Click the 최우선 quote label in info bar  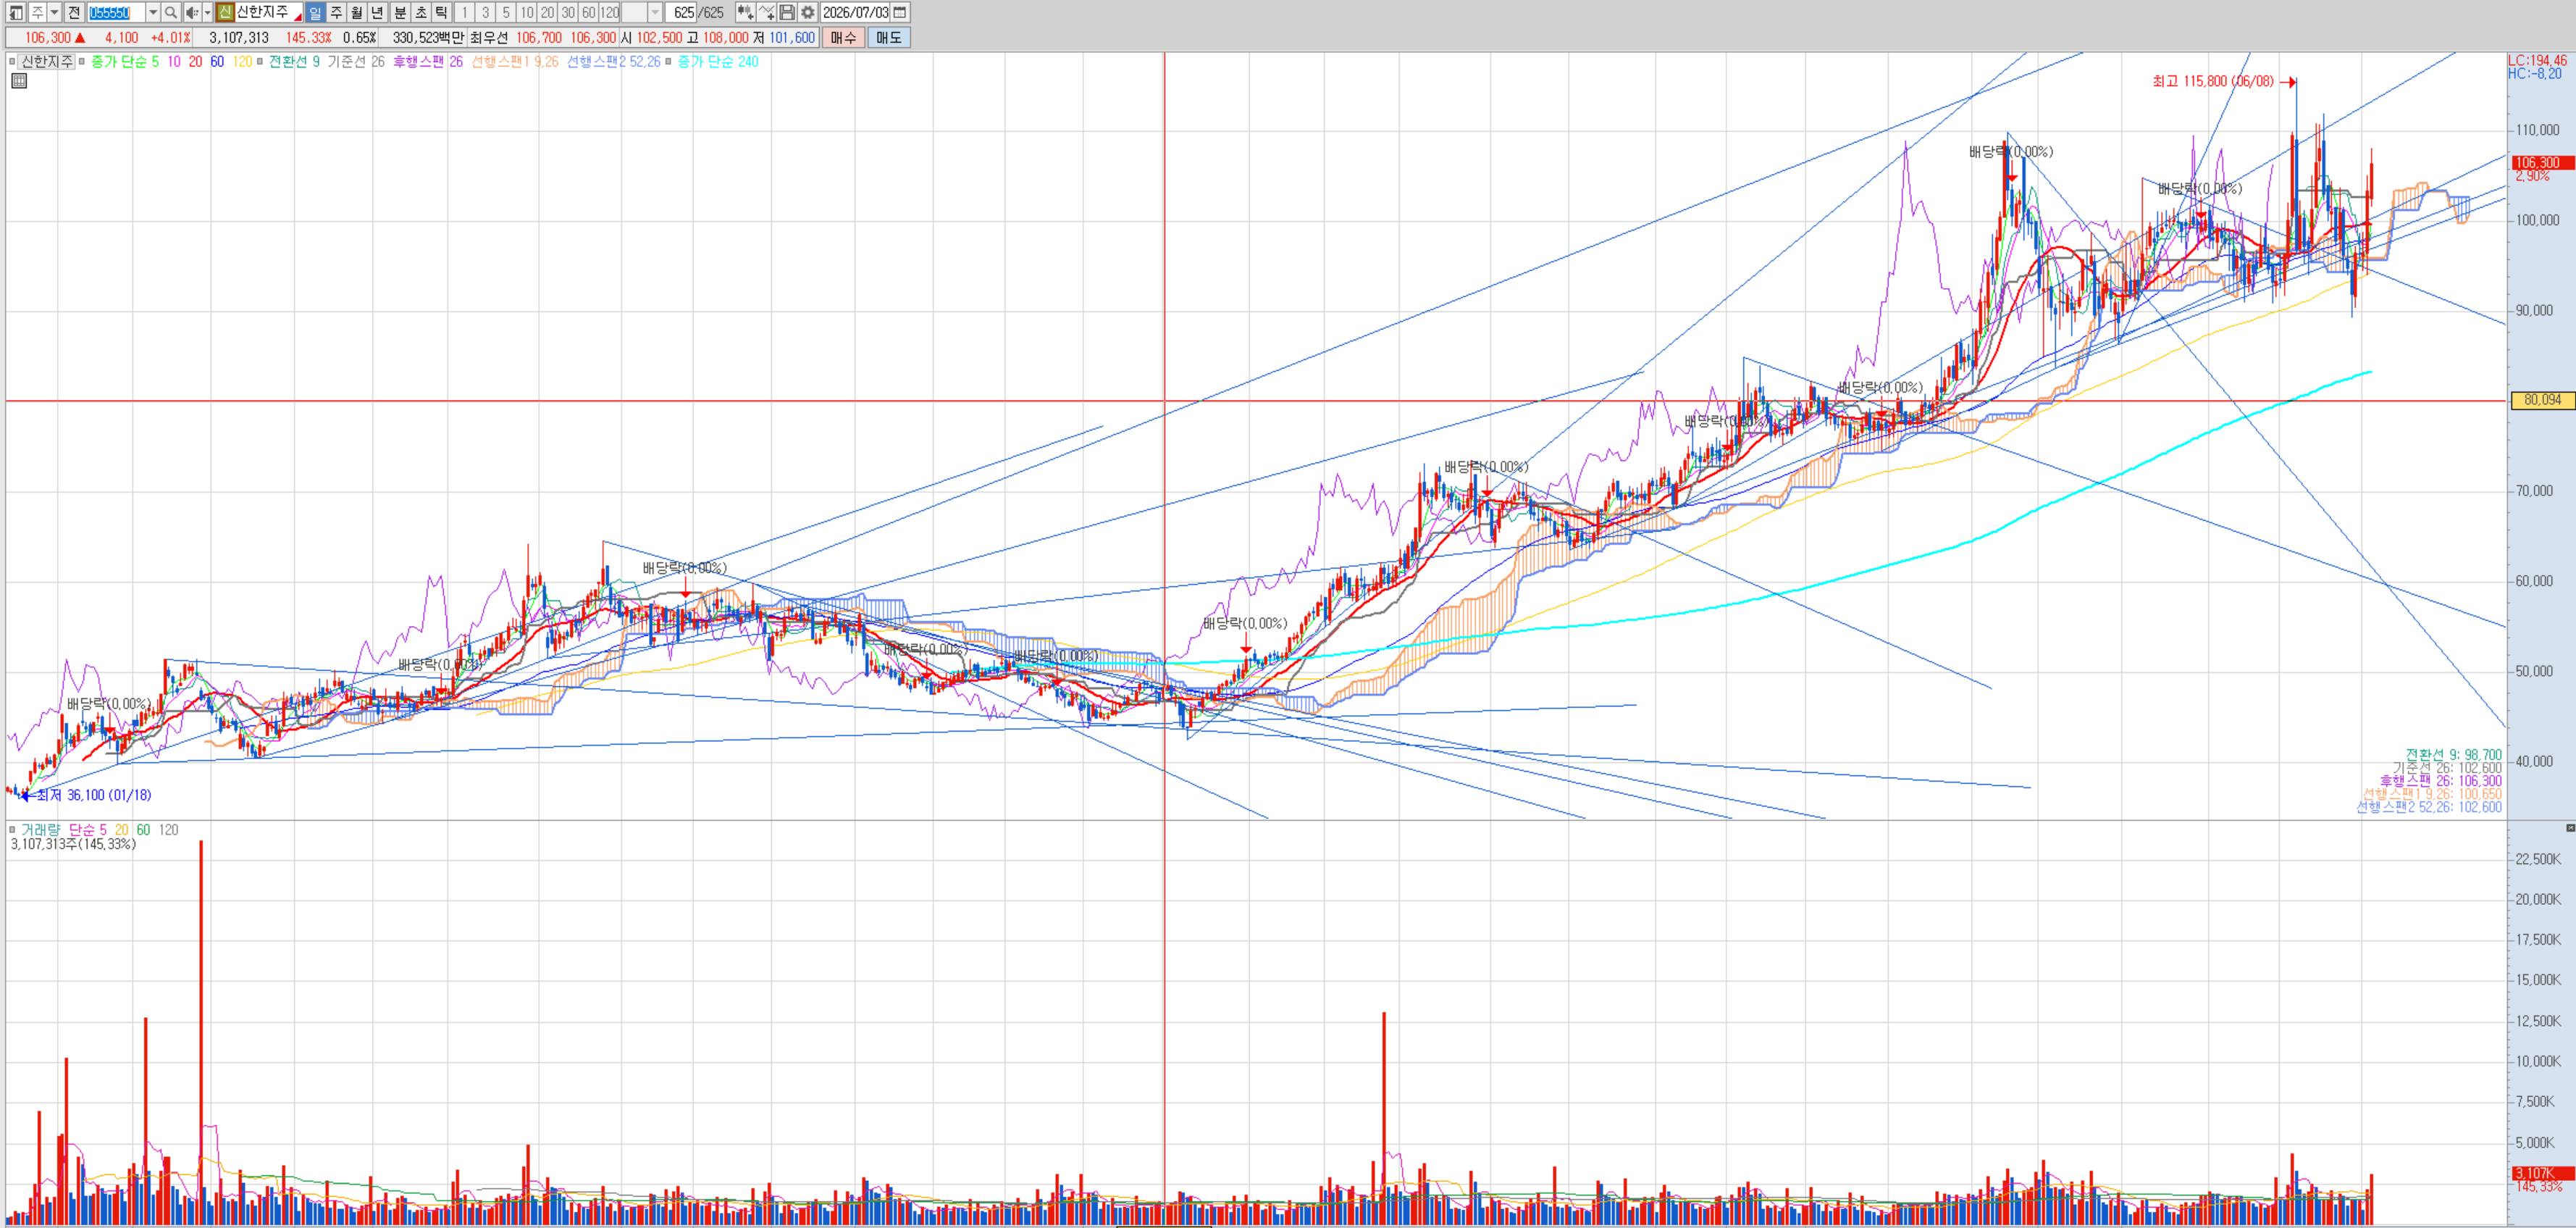[x=488, y=38]
